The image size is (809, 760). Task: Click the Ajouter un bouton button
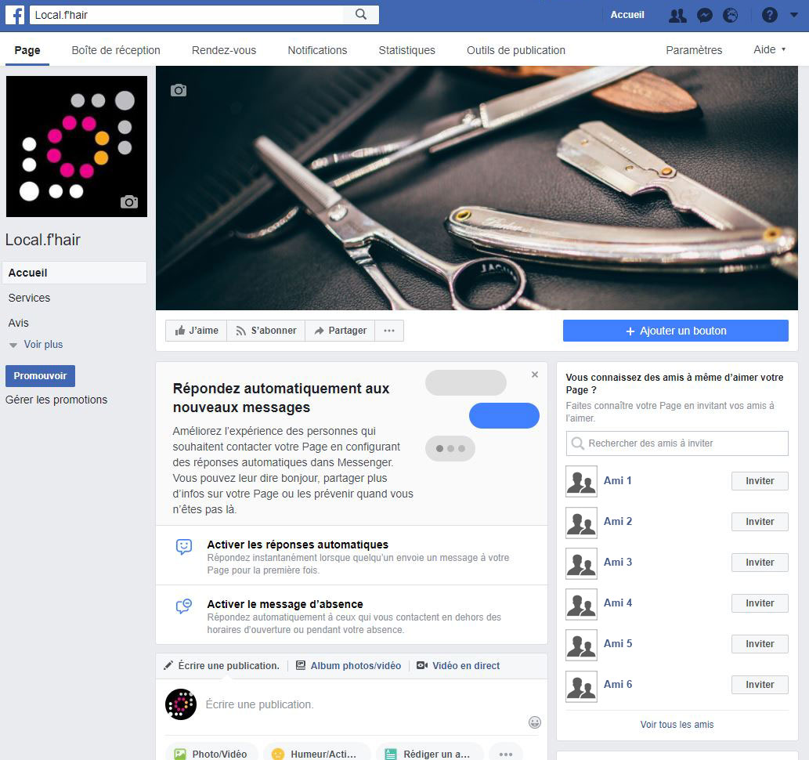(x=675, y=331)
